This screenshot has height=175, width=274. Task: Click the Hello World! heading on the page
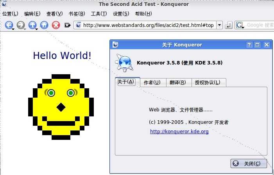coord(62,55)
